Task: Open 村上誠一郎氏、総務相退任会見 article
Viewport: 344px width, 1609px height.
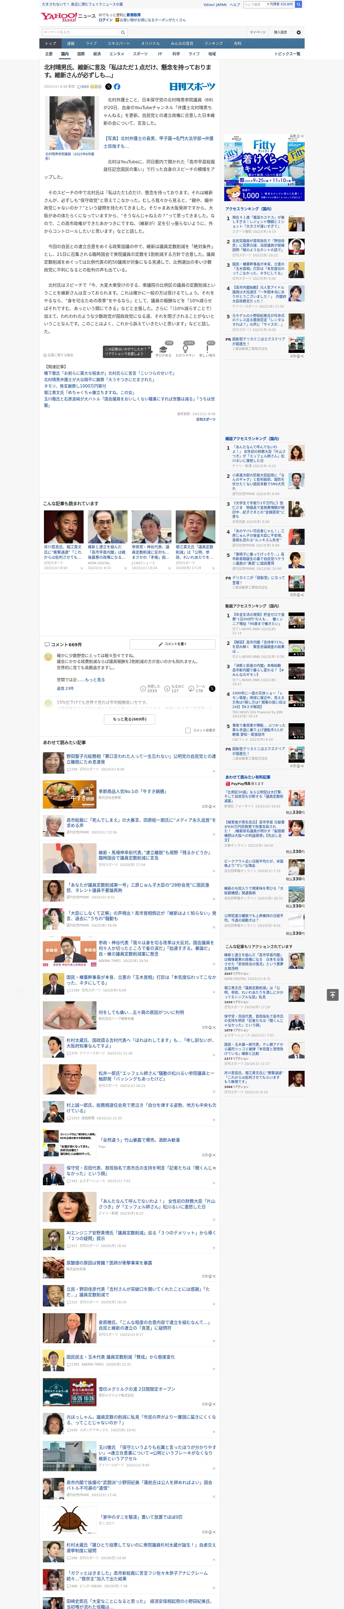Action: 141,1108
